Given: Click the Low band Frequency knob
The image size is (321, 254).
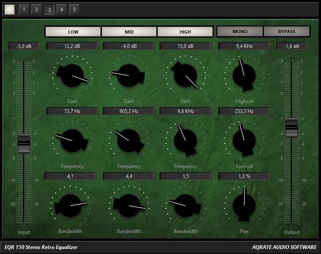Looking at the screenshot, I should pyautogui.click(x=72, y=140).
